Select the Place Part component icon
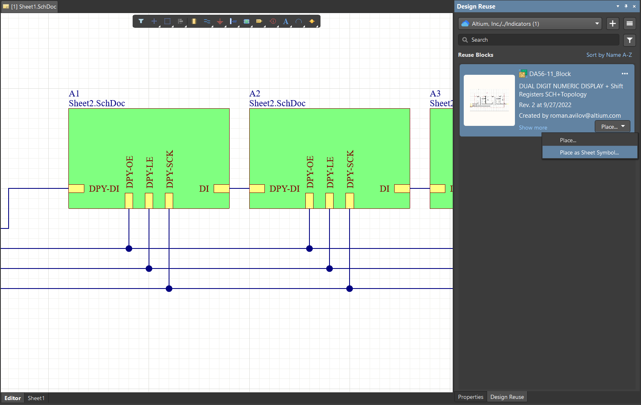 coord(194,21)
